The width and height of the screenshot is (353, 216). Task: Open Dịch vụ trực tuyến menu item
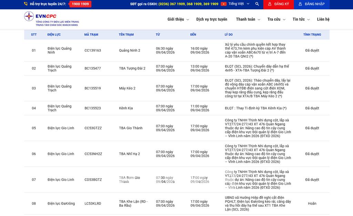pyautogui.click(x=212, y=20)
